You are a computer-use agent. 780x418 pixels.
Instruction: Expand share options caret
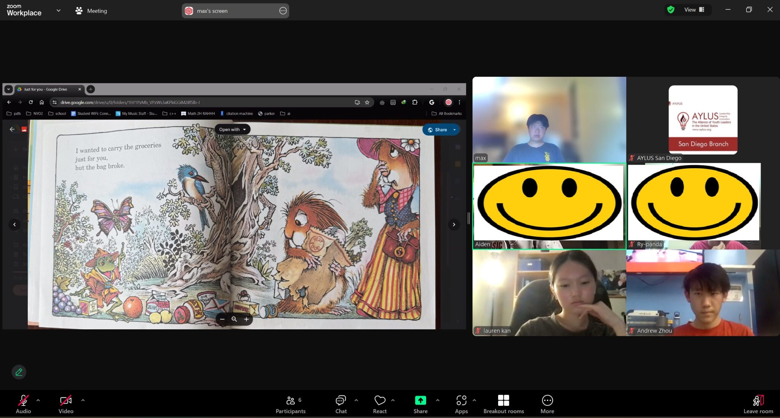438,400
